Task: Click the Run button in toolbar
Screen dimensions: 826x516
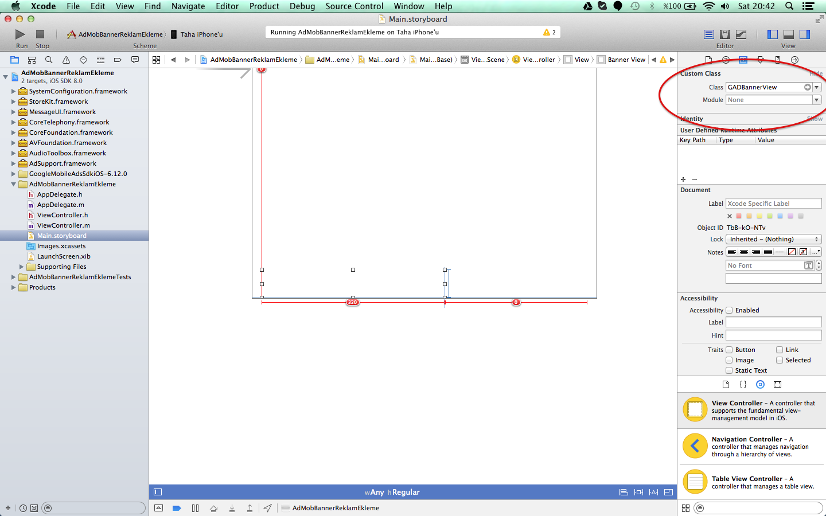Action: pyautogui.click(x=20, y=34)
